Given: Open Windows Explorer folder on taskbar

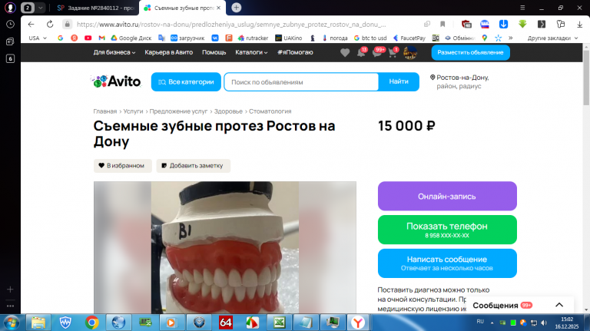Looking at the screenshot, I should [x=38, y=323].
